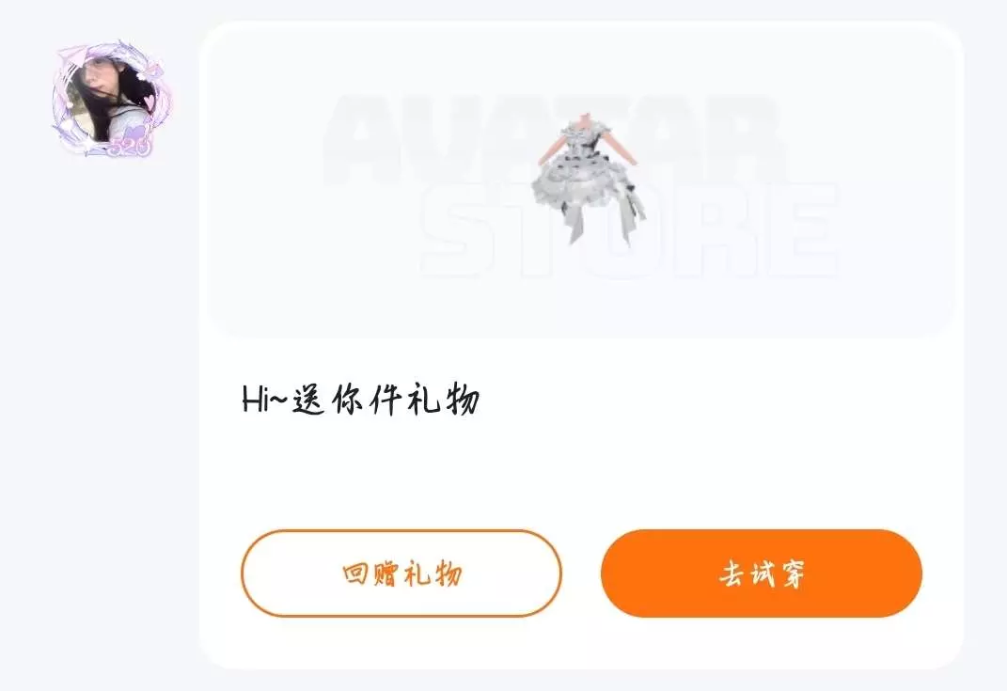The height and width of the screenshot is (691, 1007).
Task: Tap the girl's face in avatar
Action: [98, 80]
